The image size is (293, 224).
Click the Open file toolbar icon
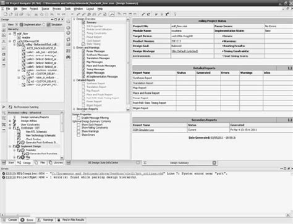pyautogui.click(x=11, y=14)
